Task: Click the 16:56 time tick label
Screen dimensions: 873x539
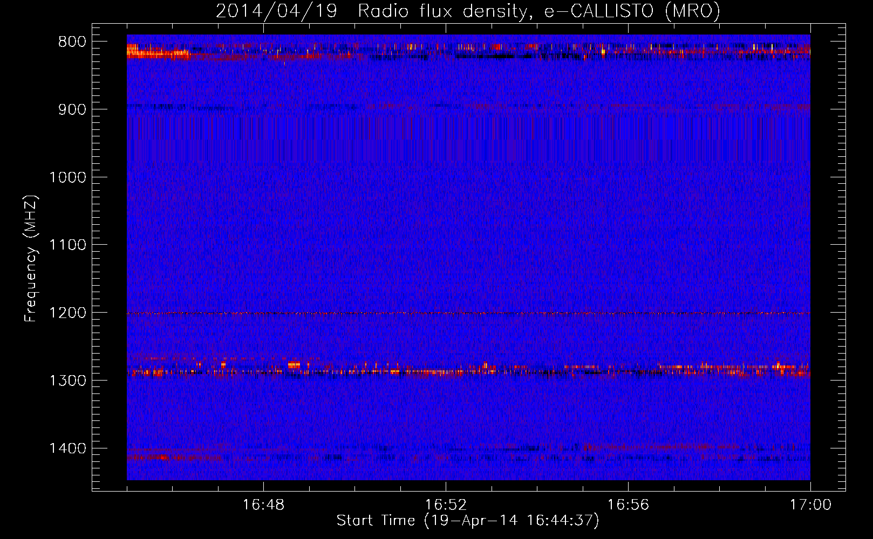Action: click(628, 505)
